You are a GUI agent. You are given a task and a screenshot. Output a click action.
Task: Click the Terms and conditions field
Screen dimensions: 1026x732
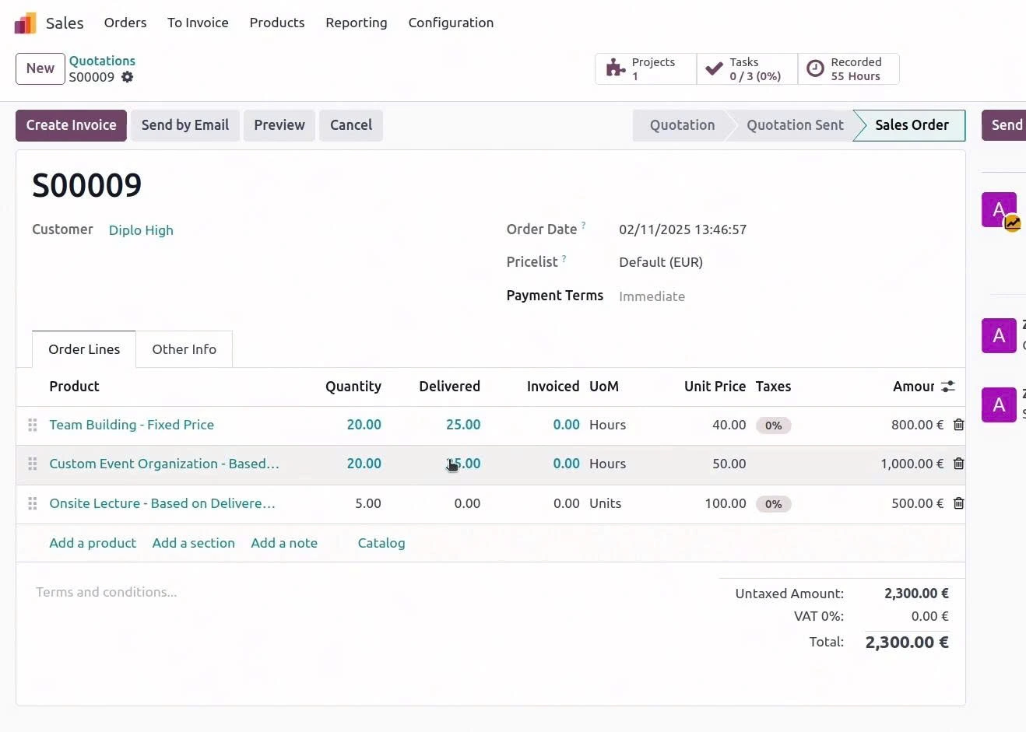tap(107, 592)
